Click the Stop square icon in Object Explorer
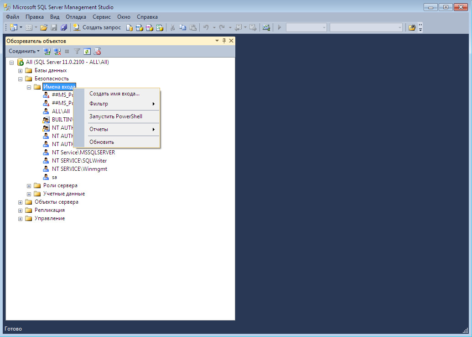 67,51
